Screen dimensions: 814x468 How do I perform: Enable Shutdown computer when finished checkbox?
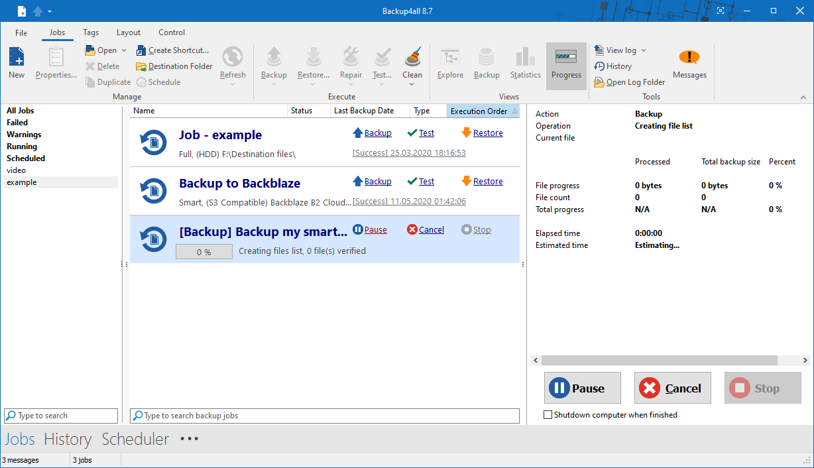[x=548, y=415]
